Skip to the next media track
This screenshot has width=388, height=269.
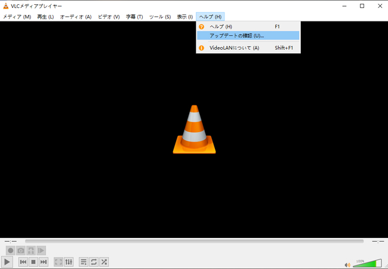[44, 262]
